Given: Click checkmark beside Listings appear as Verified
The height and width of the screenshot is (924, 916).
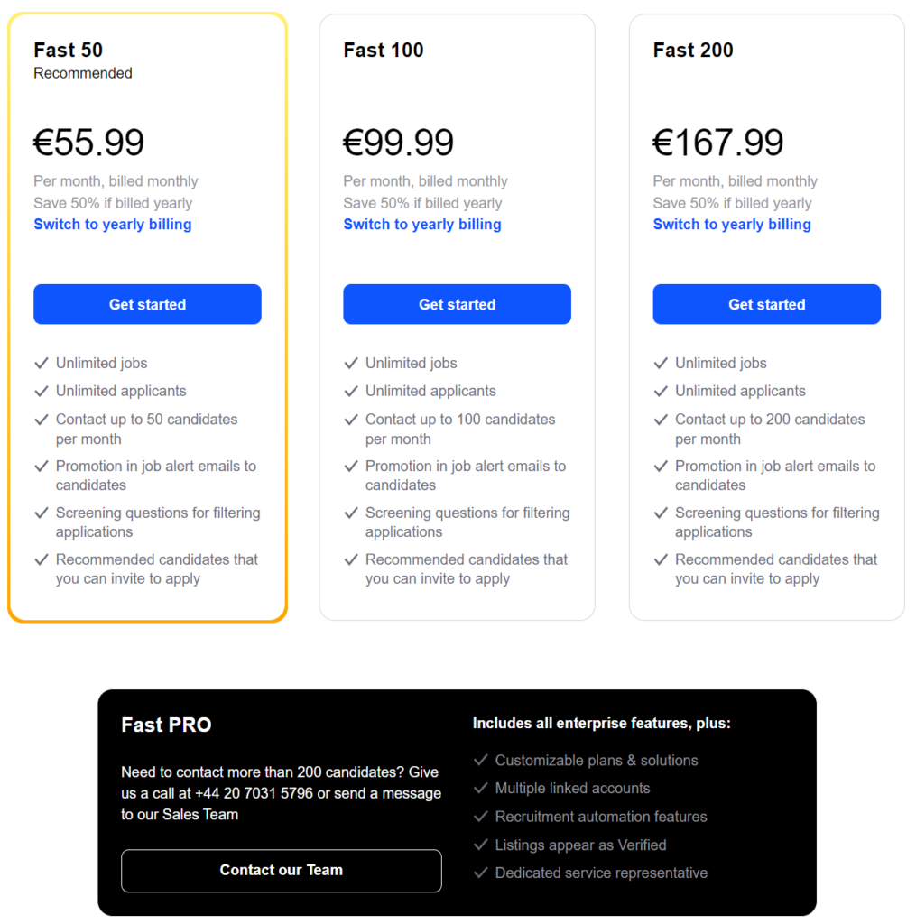Looking at the screenshot, I should [x=481, y=845].
